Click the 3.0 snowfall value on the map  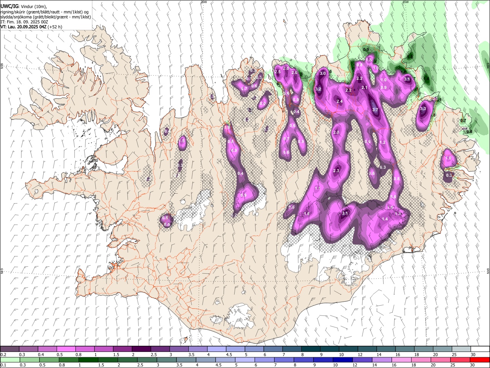[323, 73]
